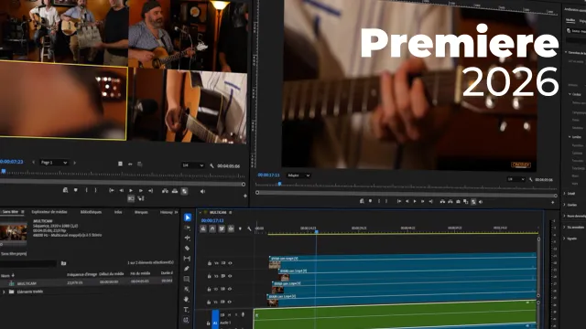Expand the Éléments traités bin
The width and height of the screenshot is (586, 329).
click(4, 292)
